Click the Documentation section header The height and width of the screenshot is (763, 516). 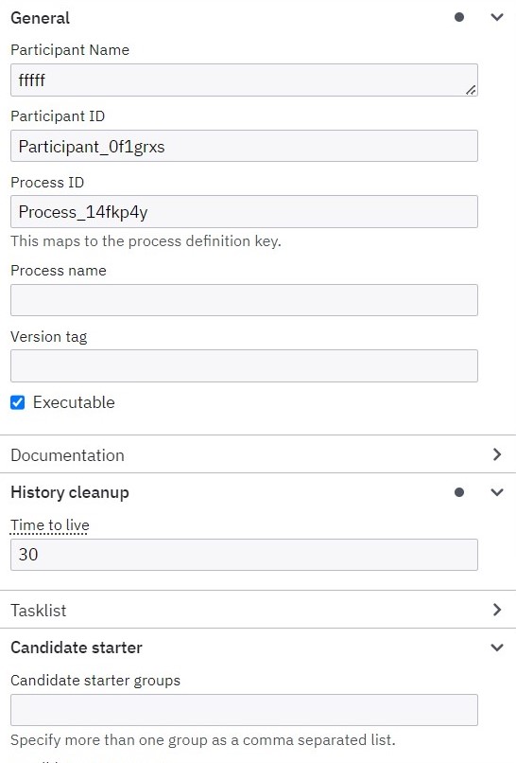coord(257,454)
